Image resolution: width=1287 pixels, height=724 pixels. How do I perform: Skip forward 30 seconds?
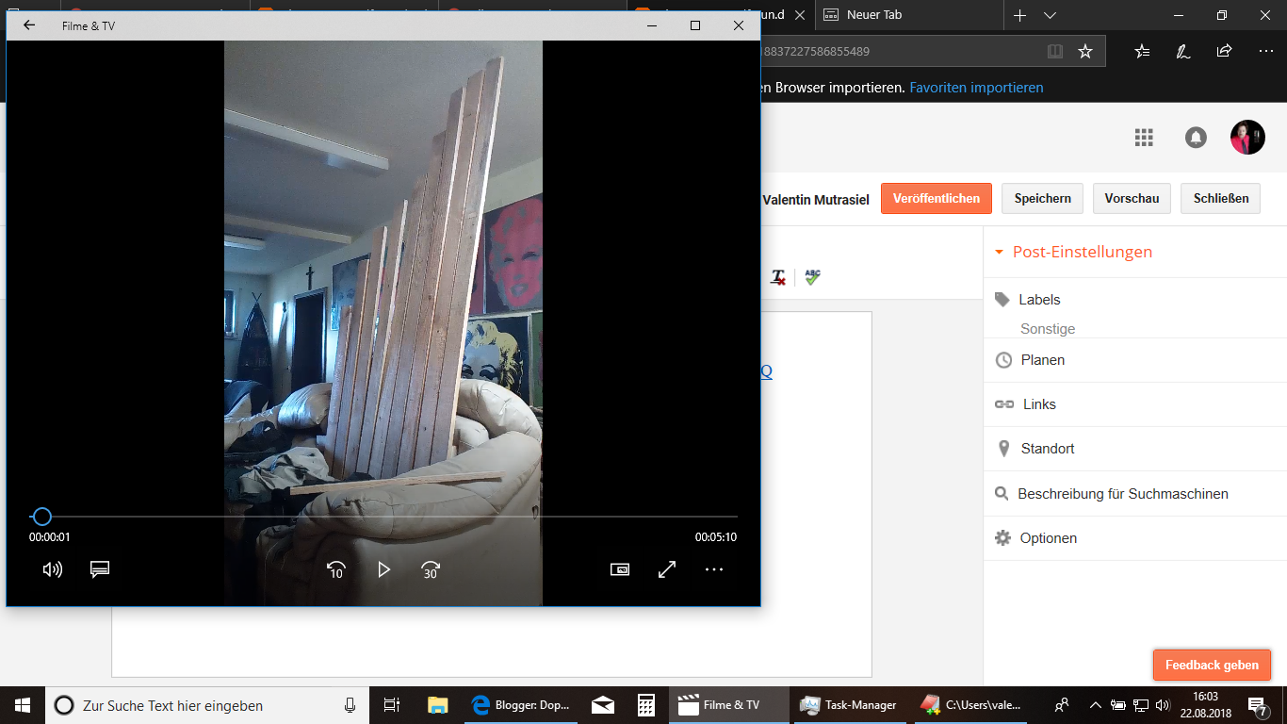[x=431, y=569]
